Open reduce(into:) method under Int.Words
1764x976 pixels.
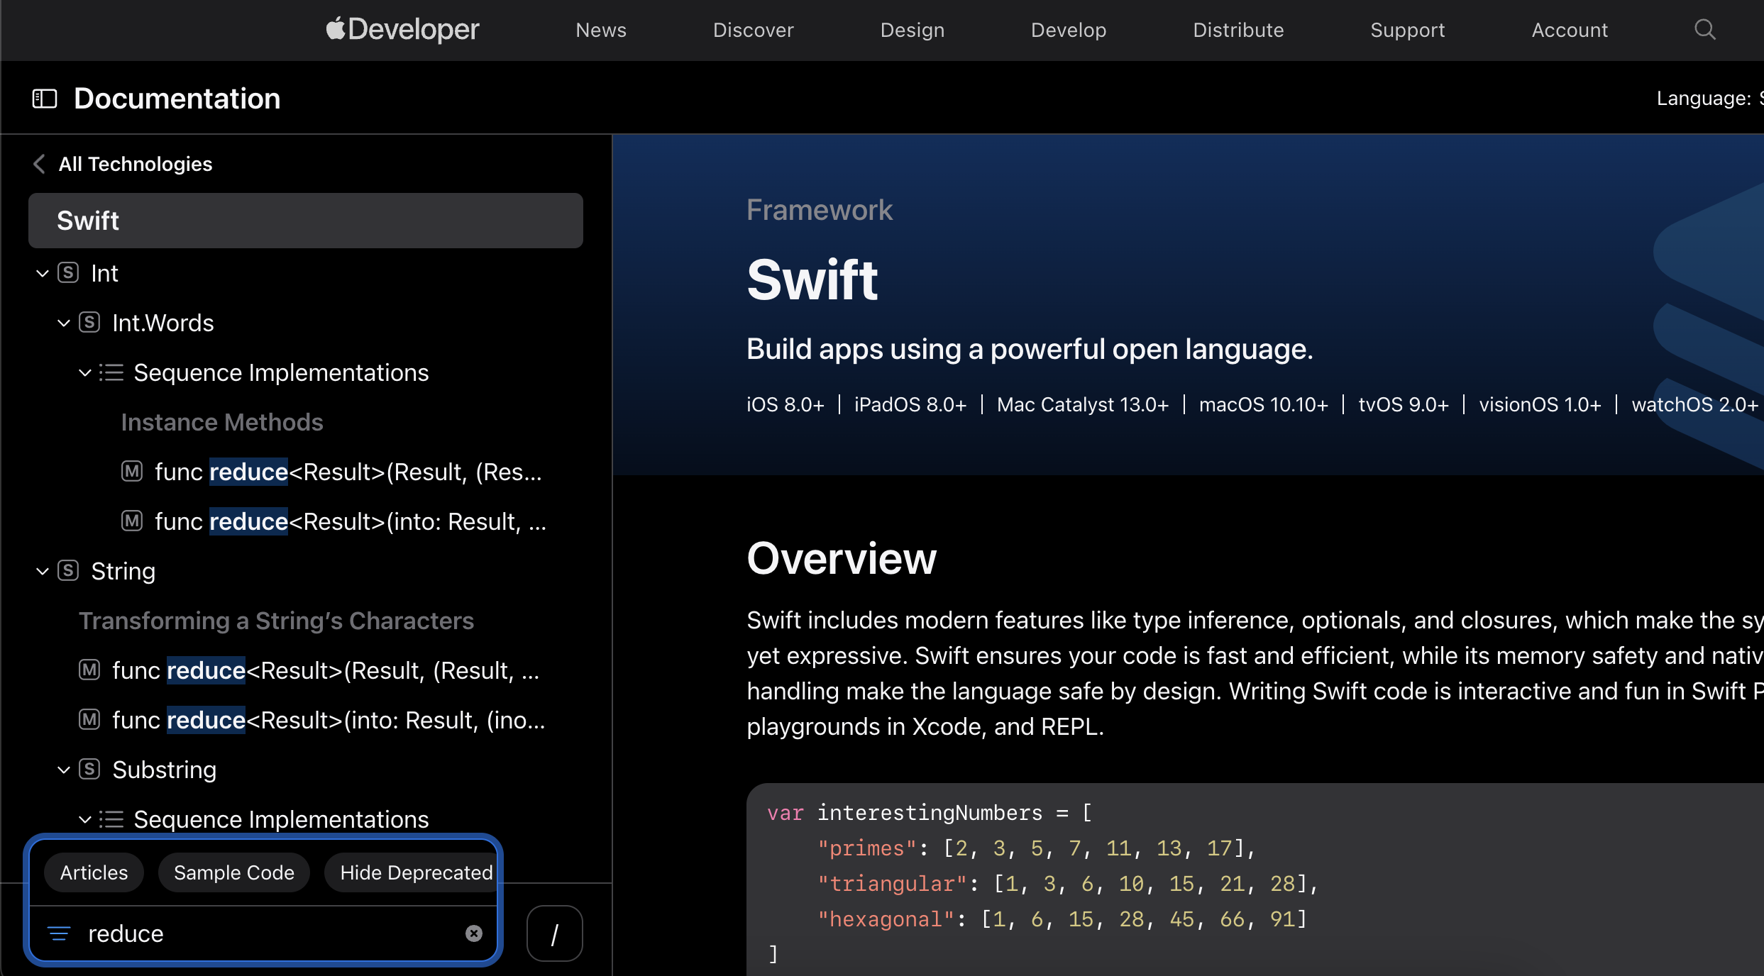pos(350,521)
